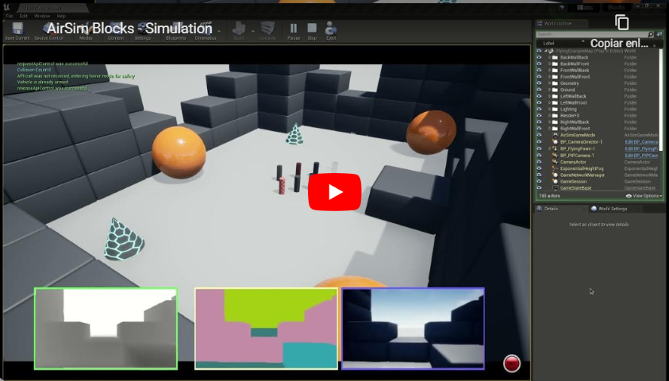Select the BP_PIPCamera-1 actor icon
Image resolution: width=669 pixels, height=381 pixels.
(x=555, y=156)
